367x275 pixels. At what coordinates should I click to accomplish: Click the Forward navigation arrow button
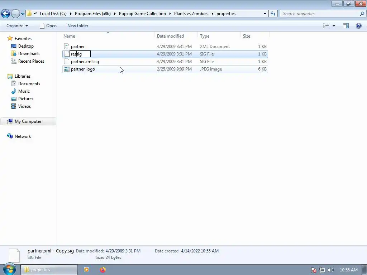click(x=15, y=14)
